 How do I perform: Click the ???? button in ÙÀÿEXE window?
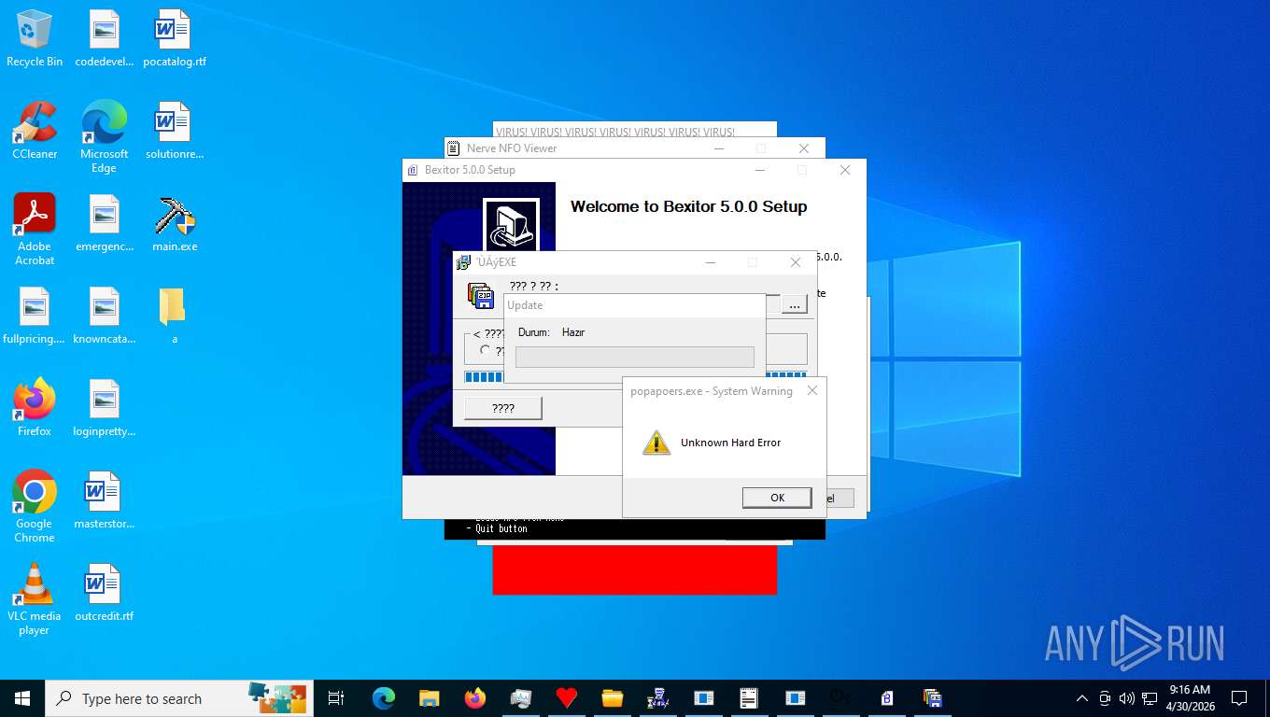pos(503,408)
